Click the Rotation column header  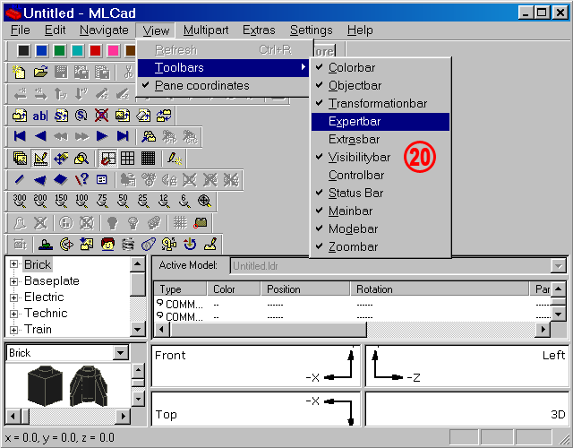440,289
